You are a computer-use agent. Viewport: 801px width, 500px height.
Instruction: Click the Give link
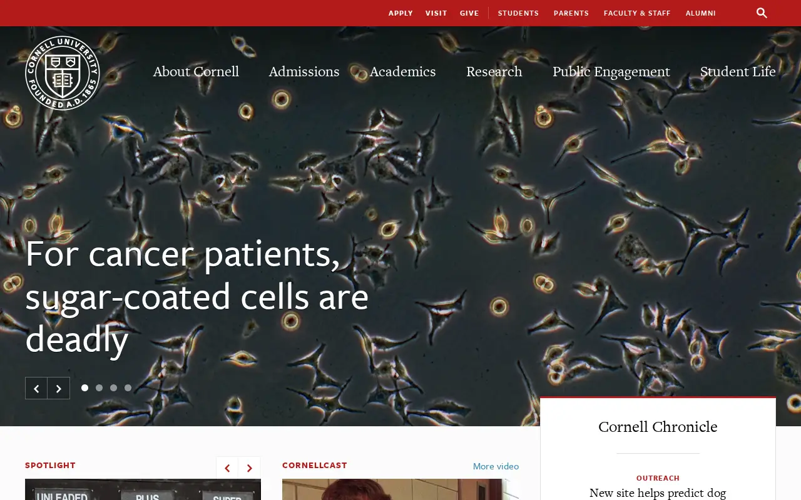coord(469,13)
